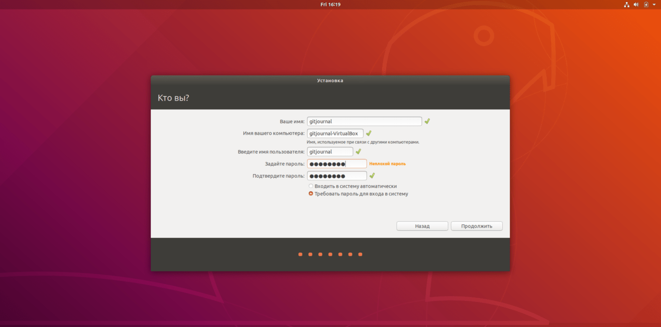
Task: Click the battery icon in the top bar
Action: (645, 5)
